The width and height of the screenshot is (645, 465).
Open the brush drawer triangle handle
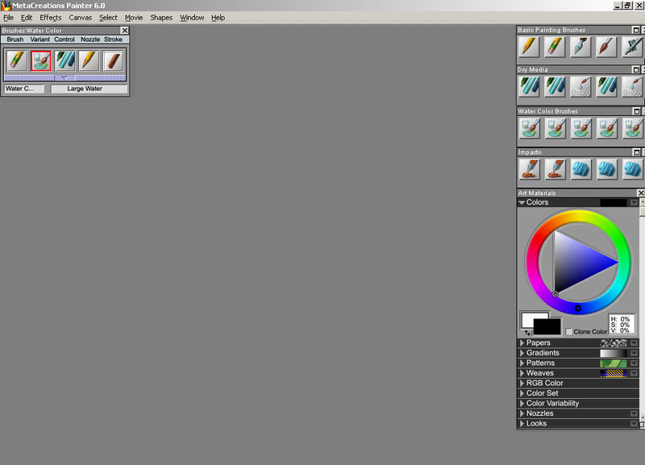[x=64, y=77]
